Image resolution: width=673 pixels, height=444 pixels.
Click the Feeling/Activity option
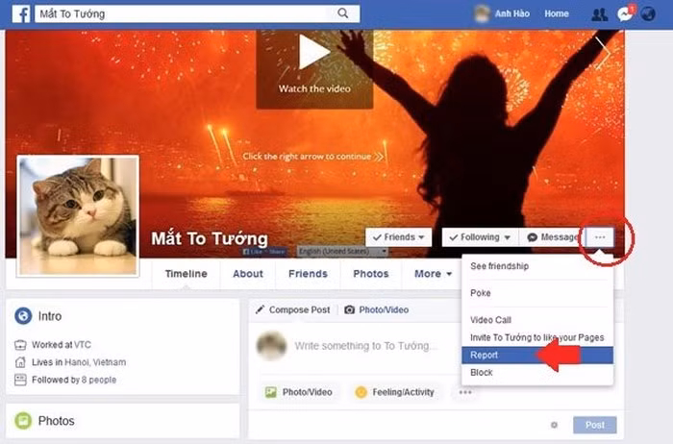tap(394, 392)
